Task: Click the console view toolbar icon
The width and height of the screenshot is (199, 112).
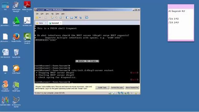Action: (x=87, y=17)
